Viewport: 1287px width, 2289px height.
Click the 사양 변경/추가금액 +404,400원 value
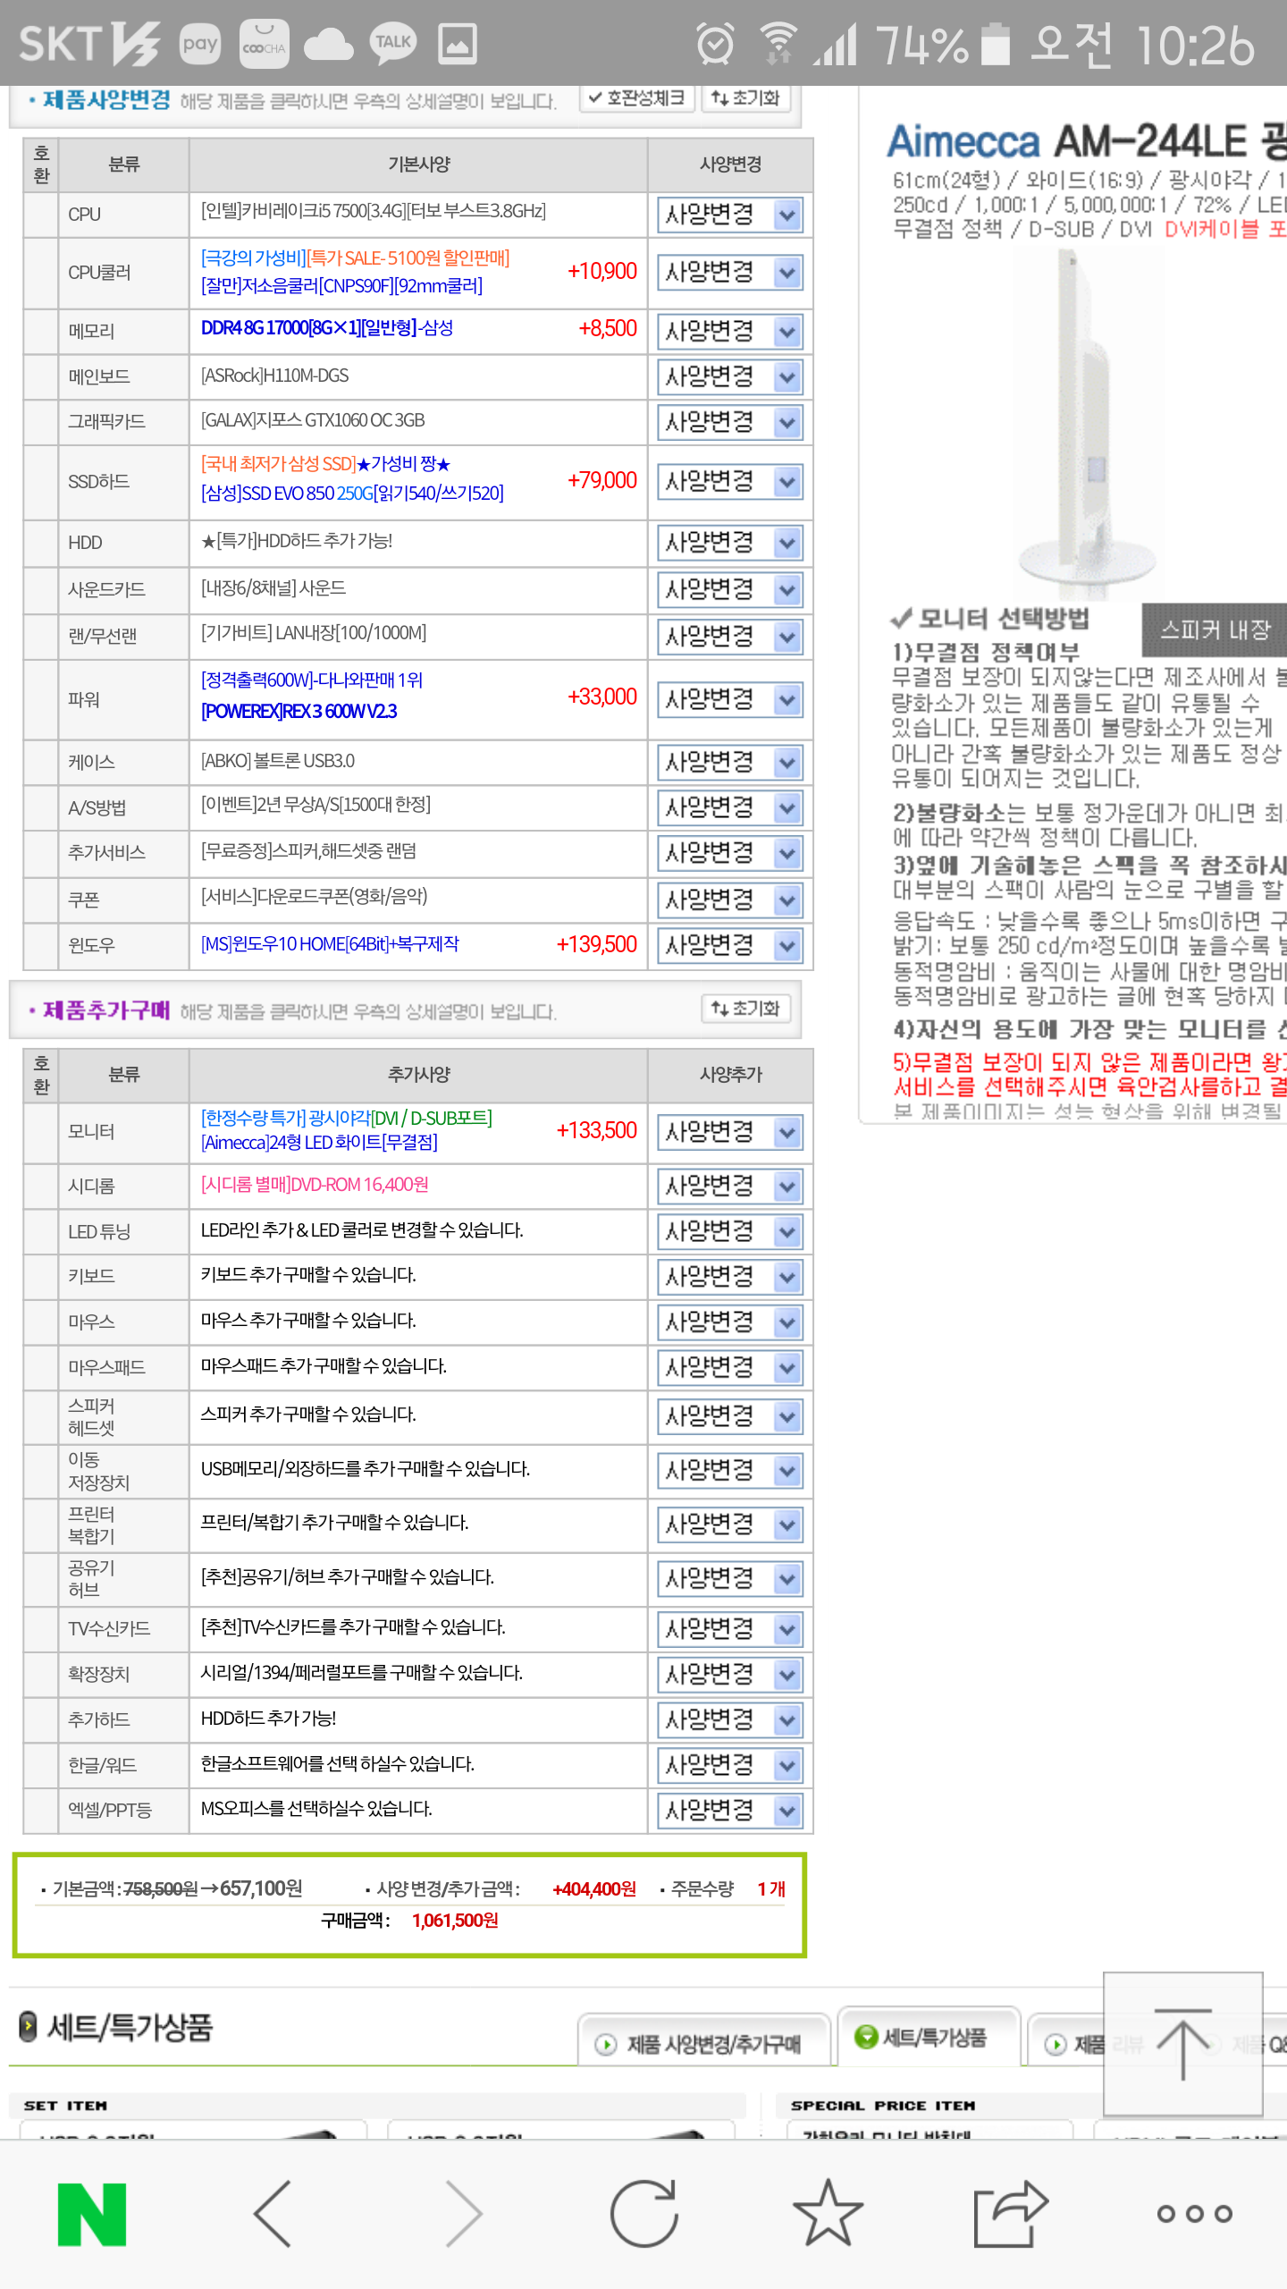(x=594, y=1889)
